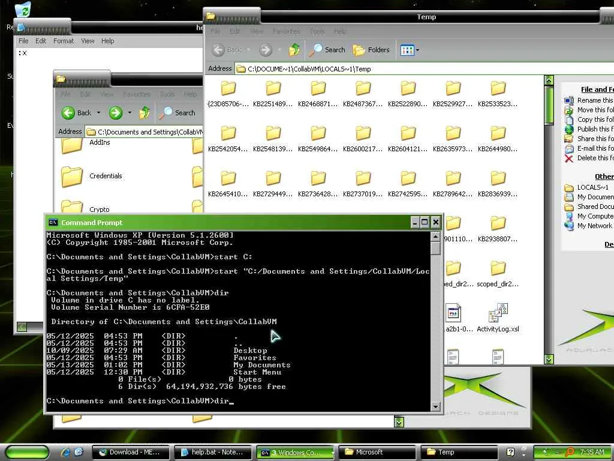Click Delete this folder link
Image resolution: width=614 pixels, height=461 pixels.
tap(589, 158)
